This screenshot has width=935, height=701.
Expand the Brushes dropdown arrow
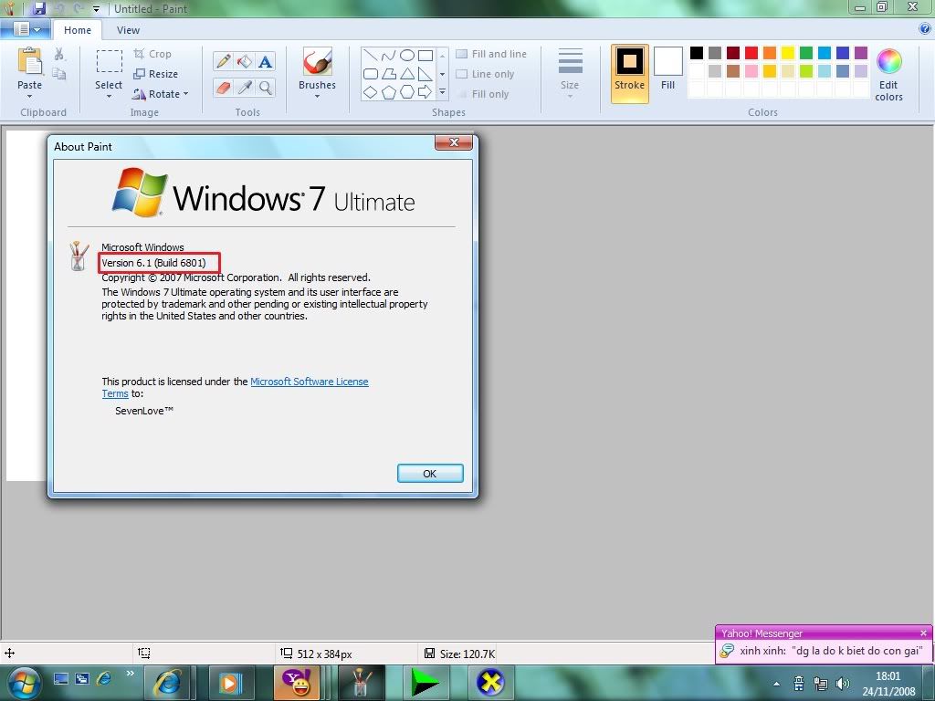pos(317,96)
